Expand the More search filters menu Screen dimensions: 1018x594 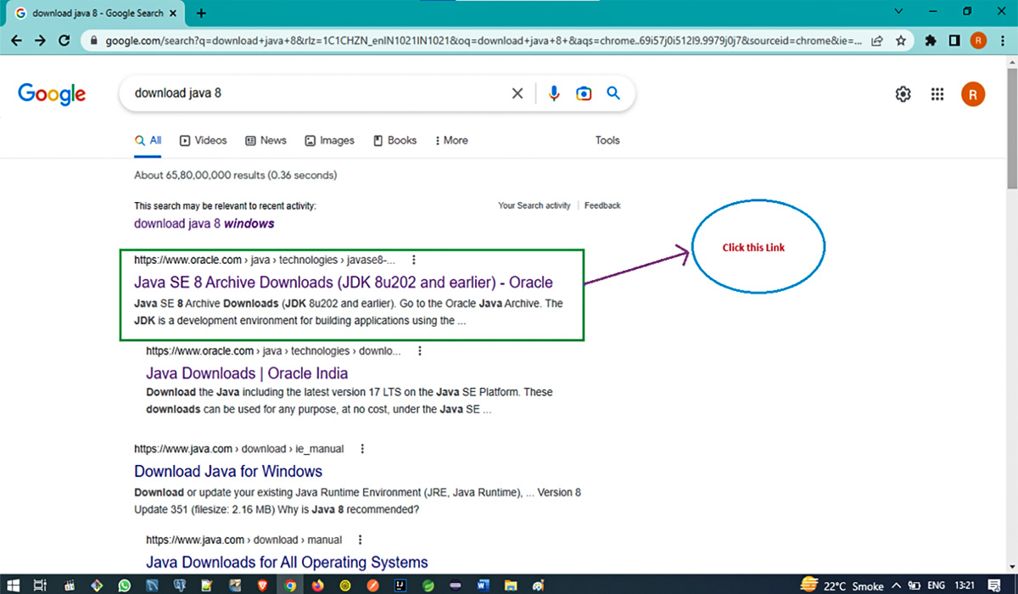pyautogui.click(x=451, y=140)
